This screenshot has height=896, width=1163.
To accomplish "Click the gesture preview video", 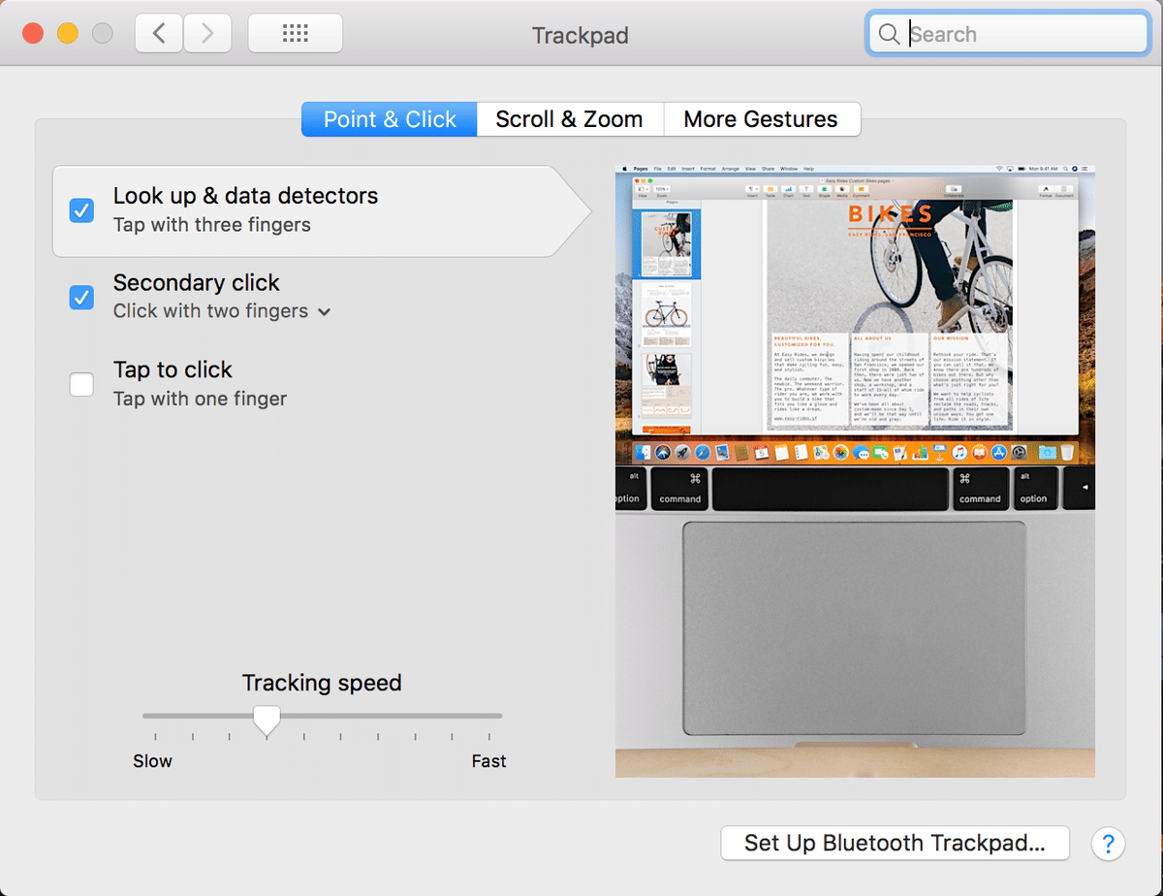I will (x=855, y=471).
